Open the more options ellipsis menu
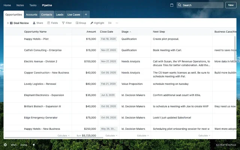Image resolution: width=240 pixels, height=150 pixels. tap(117, 23)
